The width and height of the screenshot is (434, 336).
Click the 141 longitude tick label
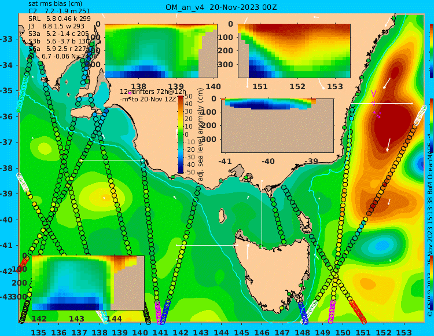[x=160, y=332]
